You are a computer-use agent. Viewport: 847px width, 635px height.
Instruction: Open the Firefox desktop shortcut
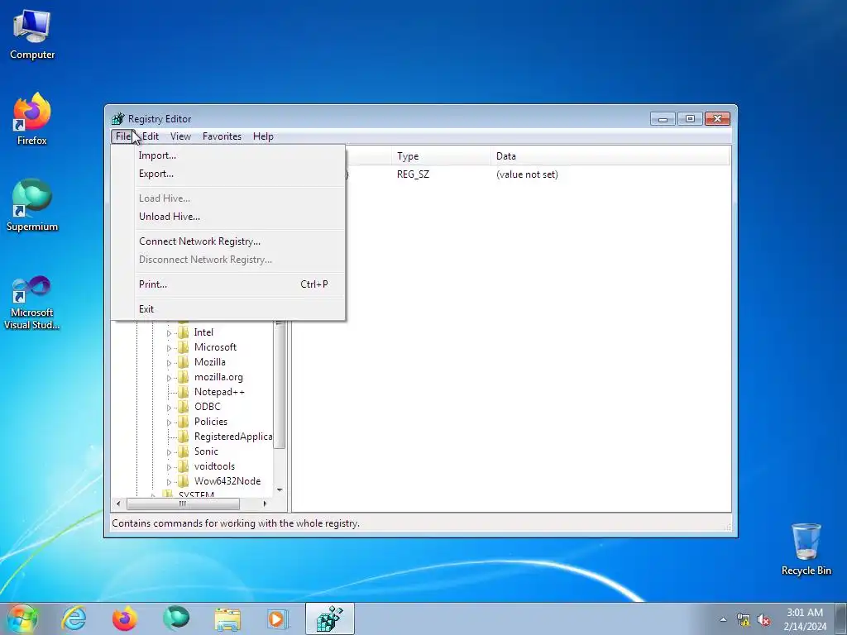click(32, 119)
